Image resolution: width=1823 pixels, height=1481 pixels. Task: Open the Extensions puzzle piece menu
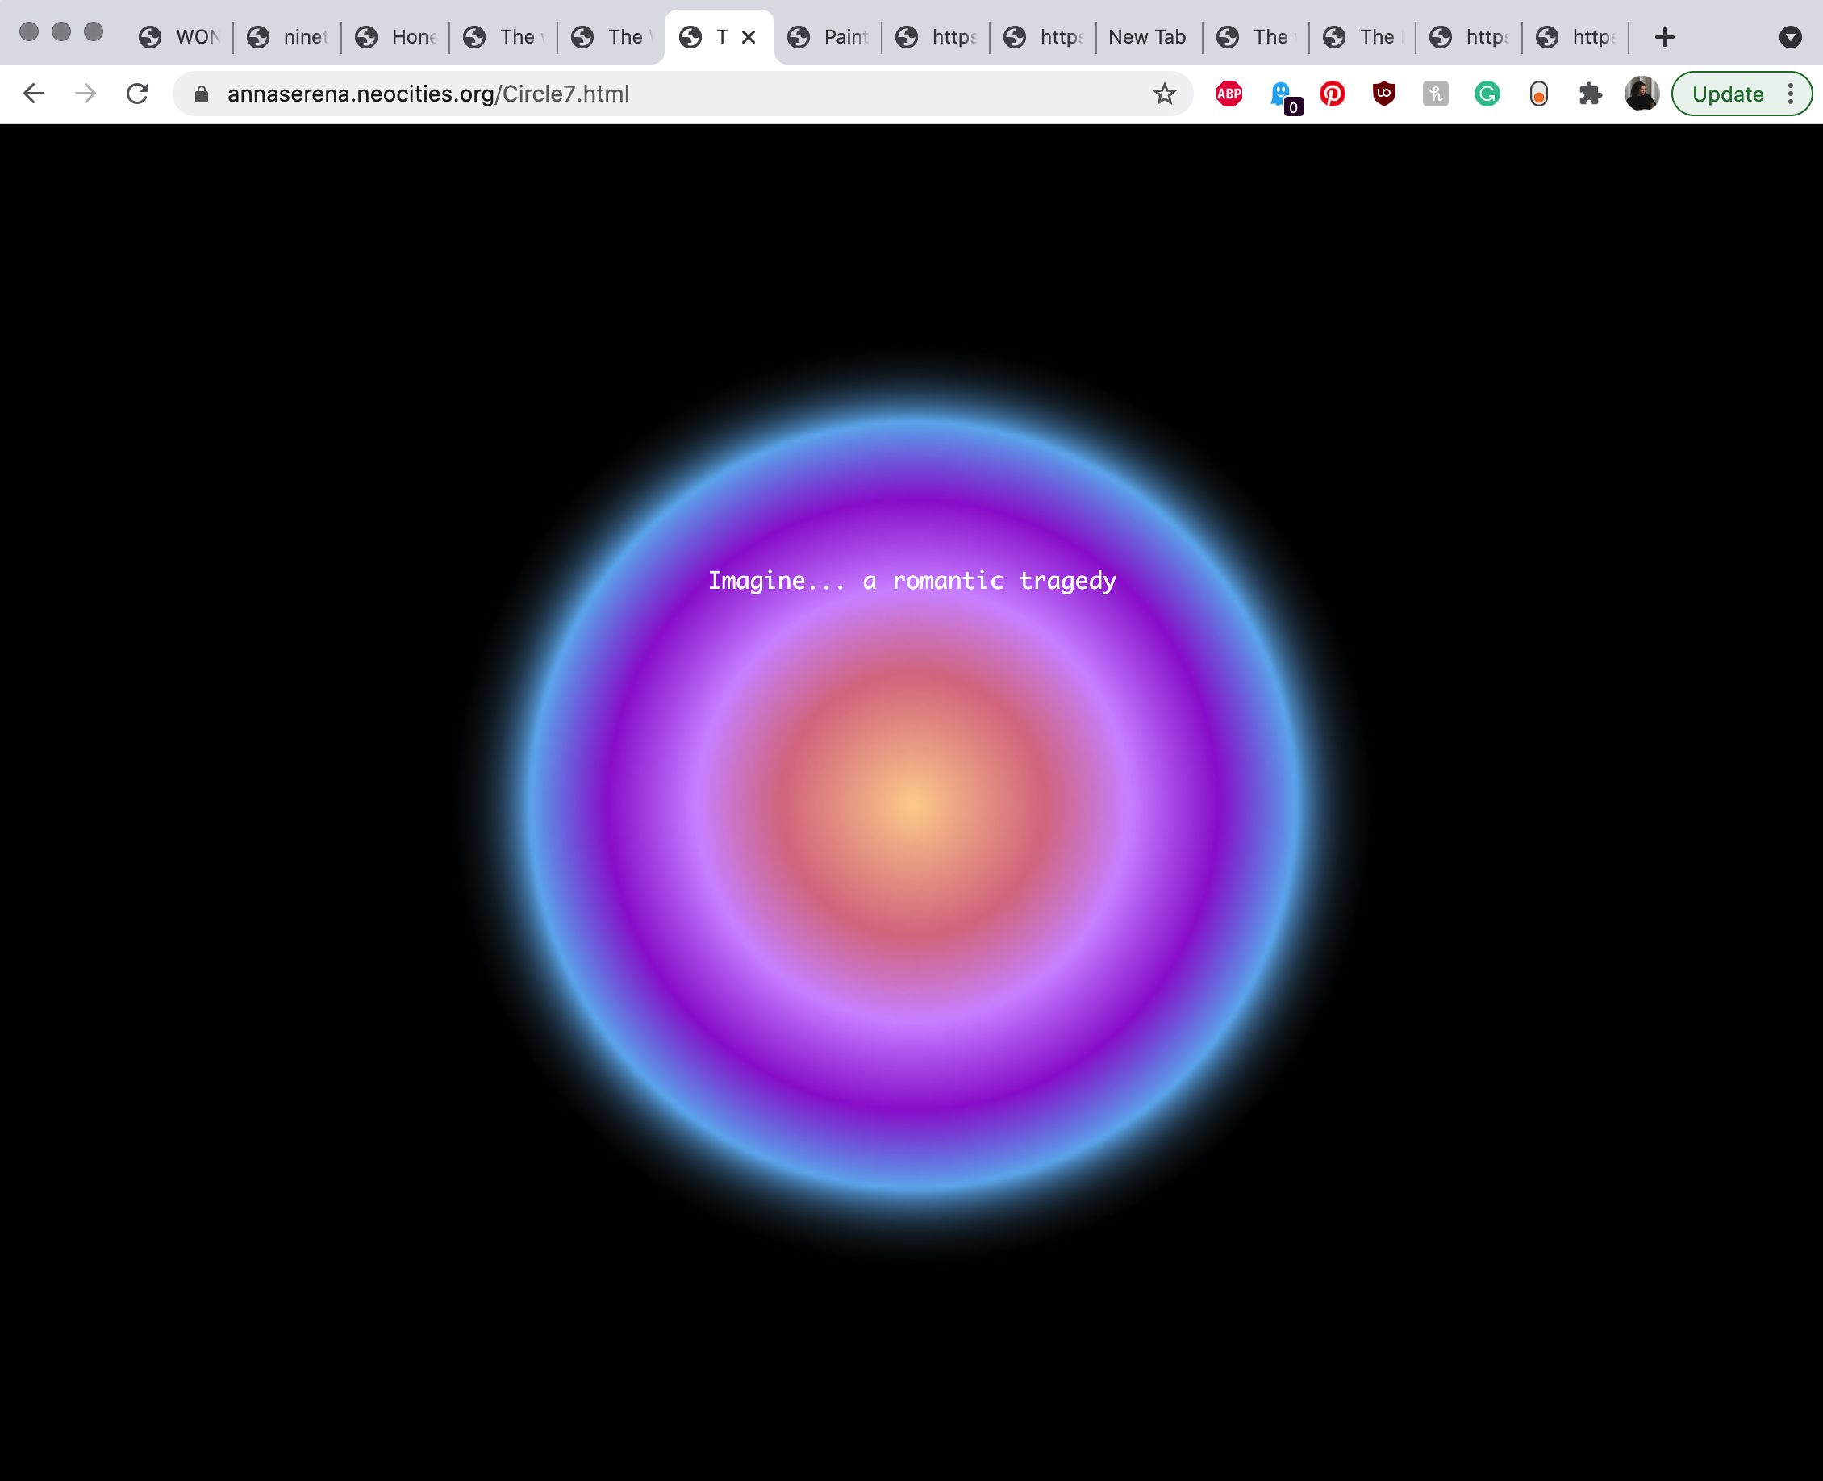click(x=1590, y=94)
